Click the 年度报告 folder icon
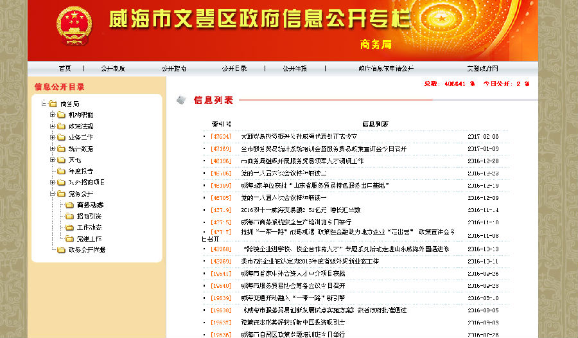578x338 pixels. (62, 171)
